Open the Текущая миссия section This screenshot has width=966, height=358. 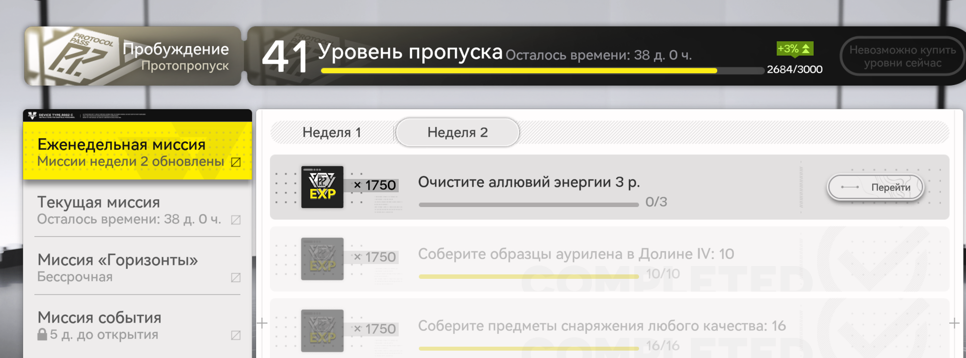138,209
